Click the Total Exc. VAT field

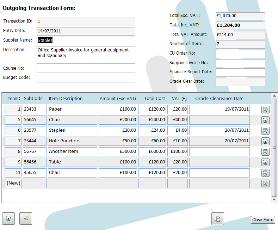point(240,16)
